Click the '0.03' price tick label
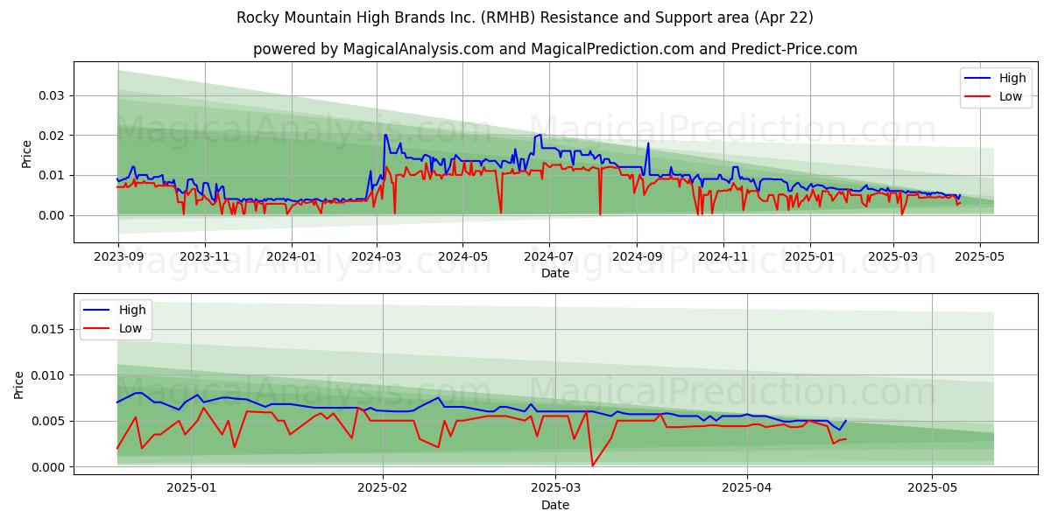The image size is (1051, 525). (x=53, y=94)
